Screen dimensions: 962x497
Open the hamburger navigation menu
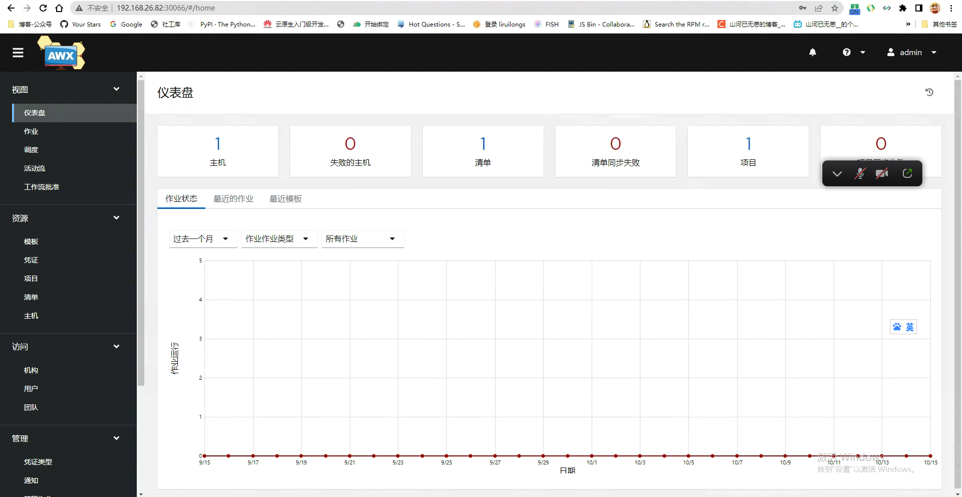click(x=18, y=53)
